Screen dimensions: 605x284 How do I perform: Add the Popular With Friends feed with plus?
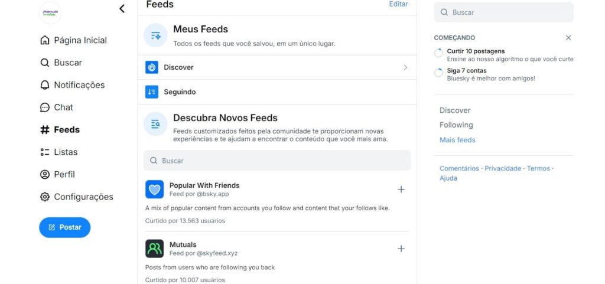pos(401,189)
